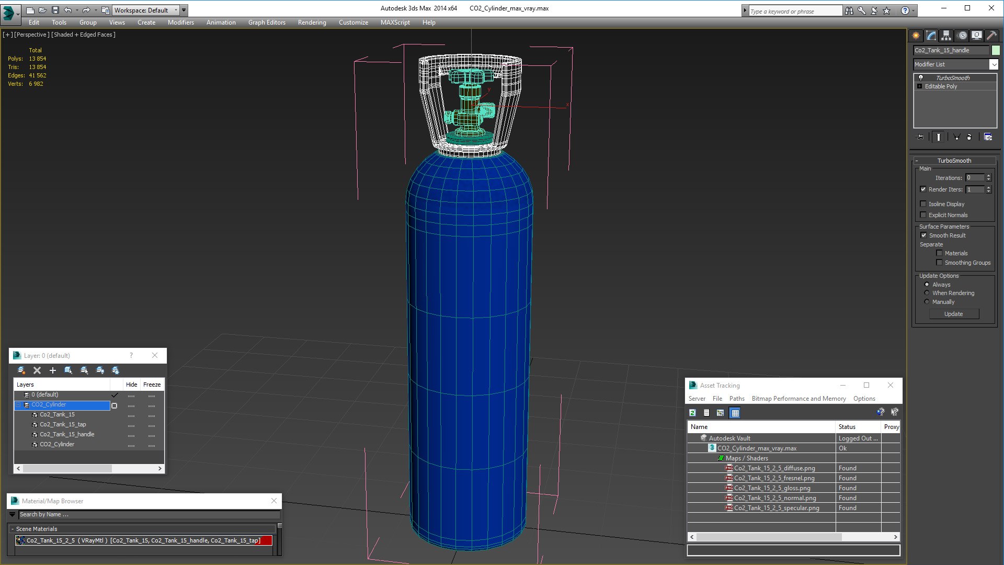Select Manually update option

(x=927, y=302)
